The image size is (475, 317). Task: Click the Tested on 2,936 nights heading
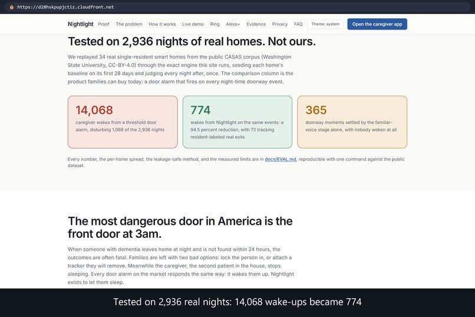point(192,41)
